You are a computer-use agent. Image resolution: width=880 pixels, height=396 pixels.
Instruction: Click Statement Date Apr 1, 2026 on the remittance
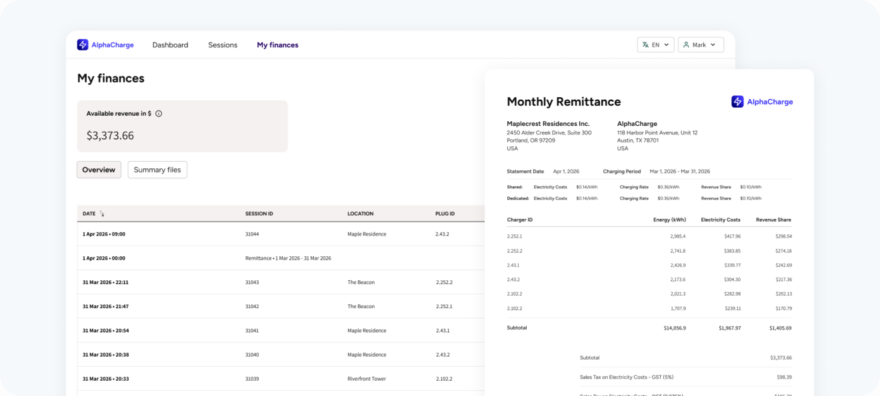click(543, 171)
